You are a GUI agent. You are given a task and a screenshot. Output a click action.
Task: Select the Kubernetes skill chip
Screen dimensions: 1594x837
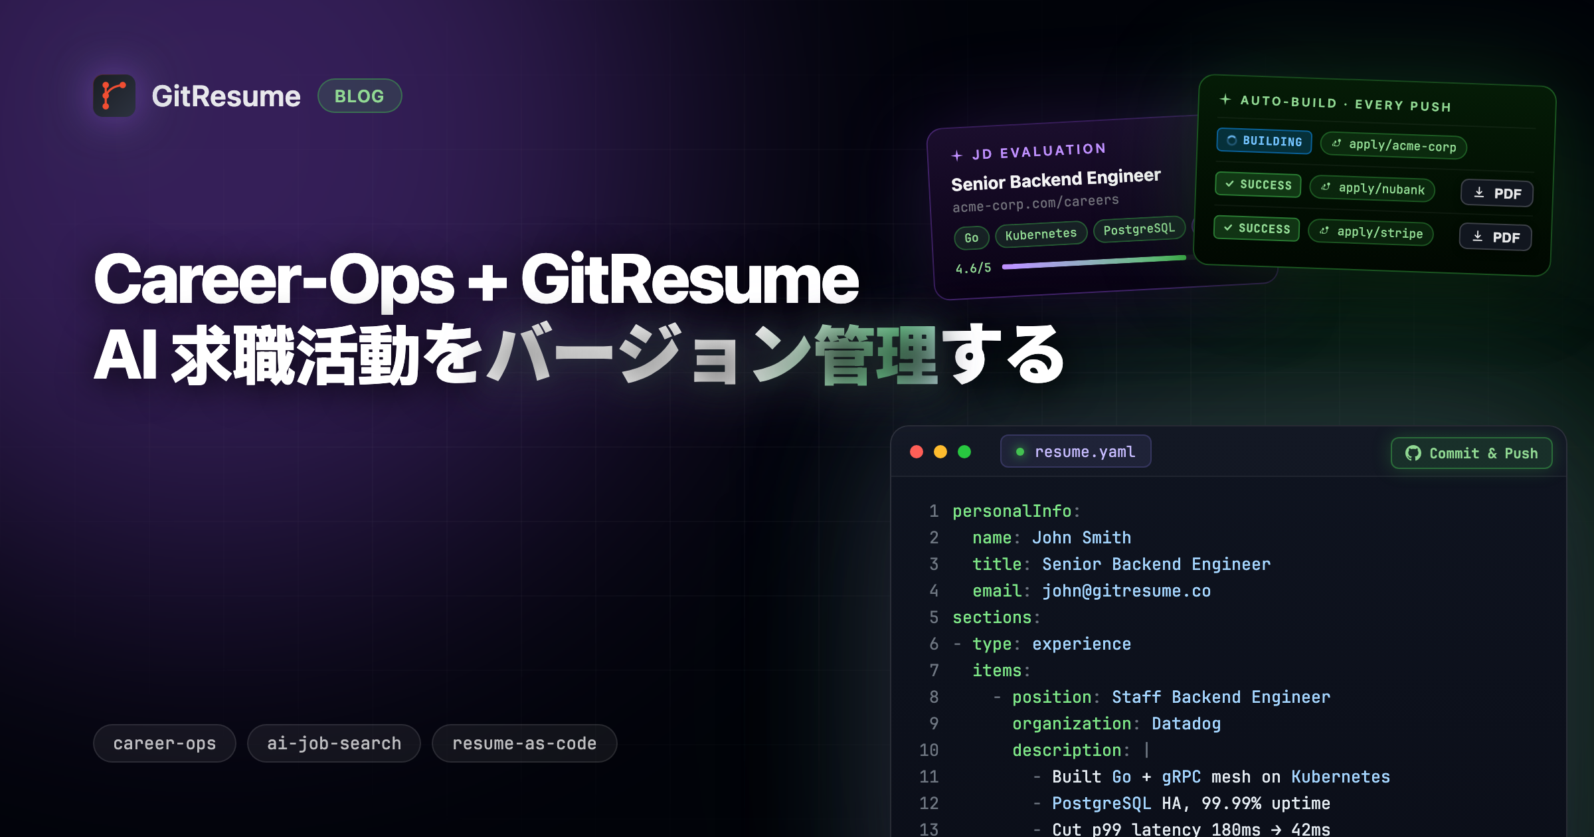pos(1041,234)
